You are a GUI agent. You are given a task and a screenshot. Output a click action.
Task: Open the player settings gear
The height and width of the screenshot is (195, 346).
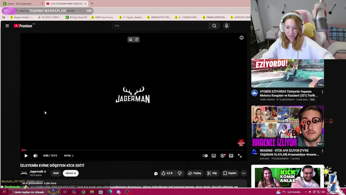coord(222,156)
